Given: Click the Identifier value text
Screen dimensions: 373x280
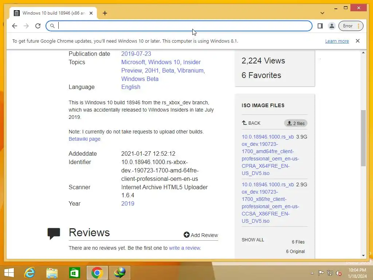Looking at the screenshot, I should 160,171.
